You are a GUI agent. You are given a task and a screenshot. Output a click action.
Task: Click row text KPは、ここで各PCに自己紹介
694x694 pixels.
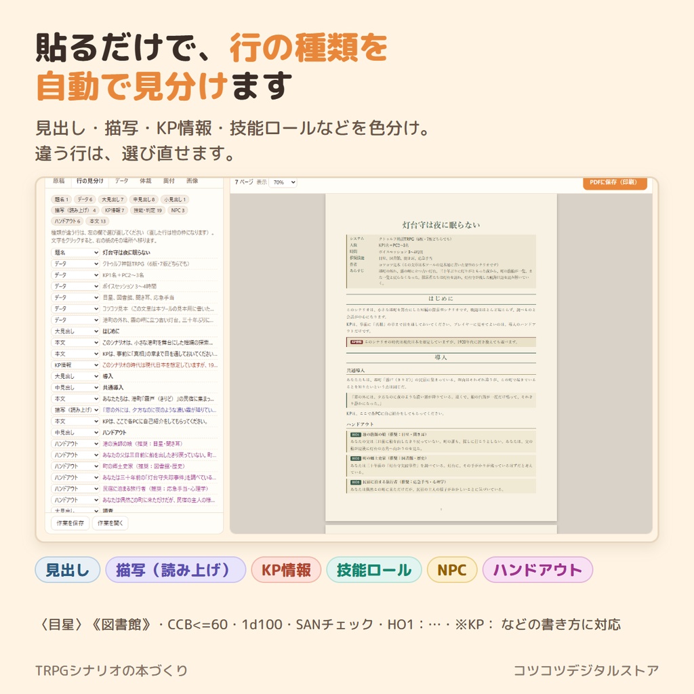[x=155, y=422]
